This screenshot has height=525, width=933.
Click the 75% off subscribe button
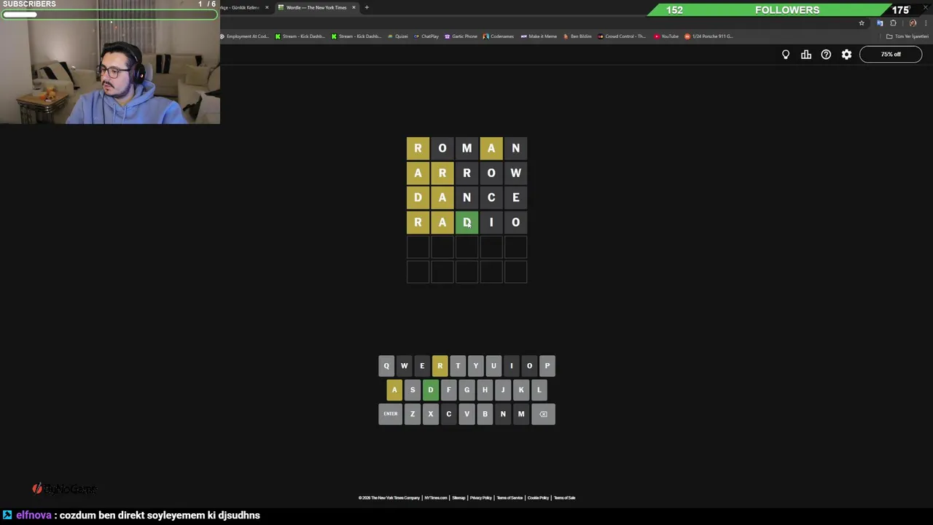[x=891, y=55]
